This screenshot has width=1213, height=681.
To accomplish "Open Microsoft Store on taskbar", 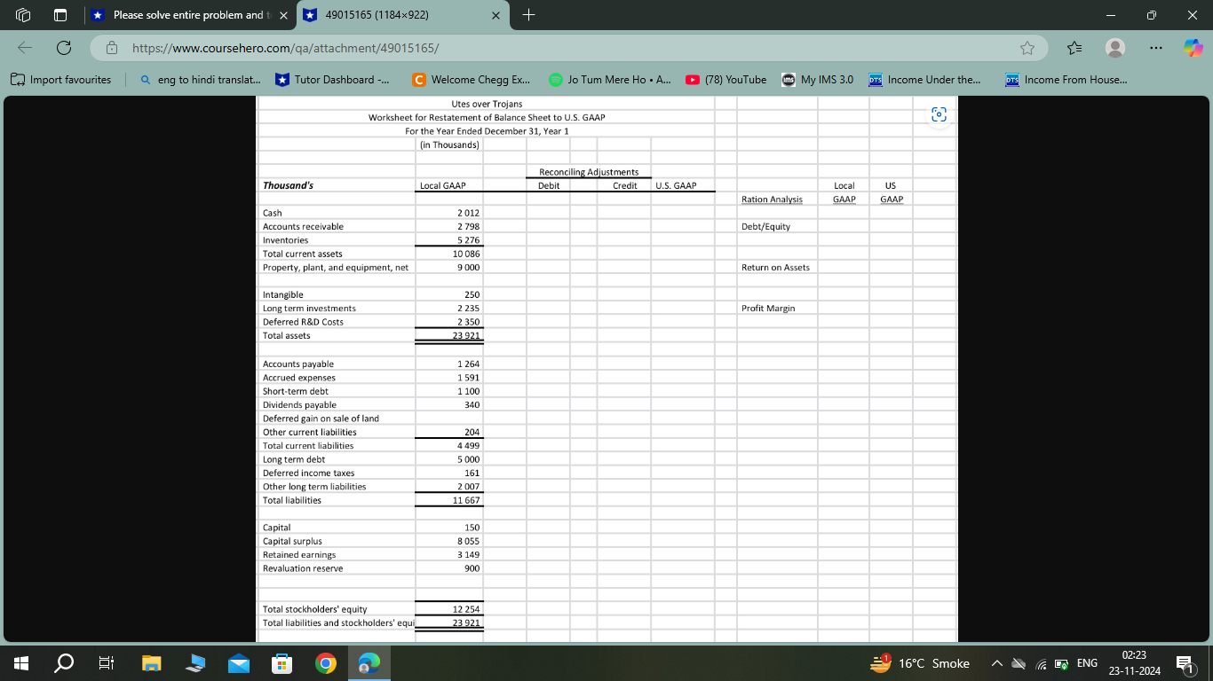I will tap(281, 662).
